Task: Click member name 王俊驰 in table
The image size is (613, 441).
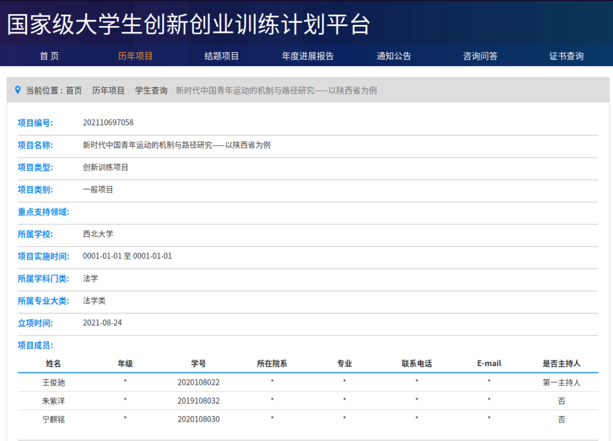Action: [x=53, y=383]
